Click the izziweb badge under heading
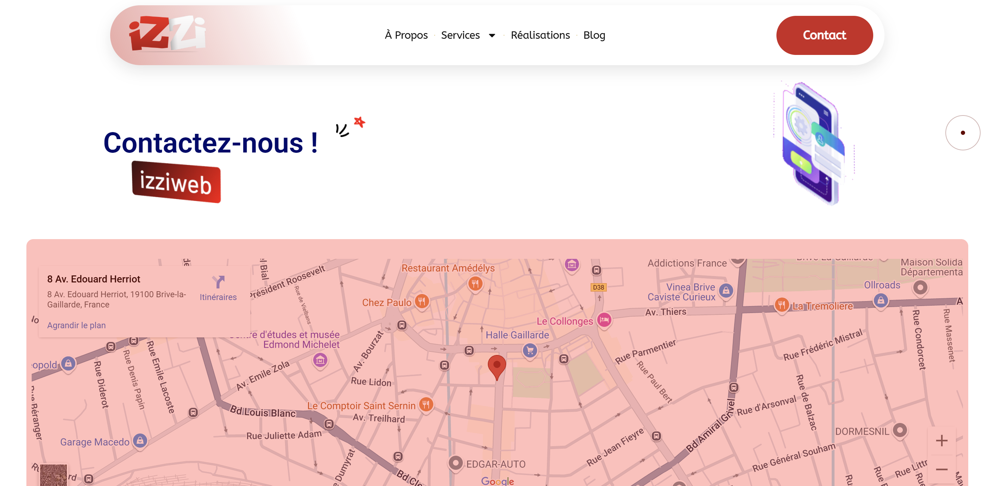 click(x=176, y=182)
